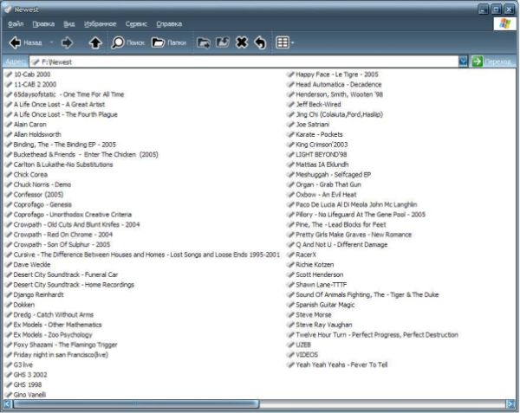Select 'Dredg - Catch Without Arms'
This screenshot has height=413, width=520.
click(54, 314)
